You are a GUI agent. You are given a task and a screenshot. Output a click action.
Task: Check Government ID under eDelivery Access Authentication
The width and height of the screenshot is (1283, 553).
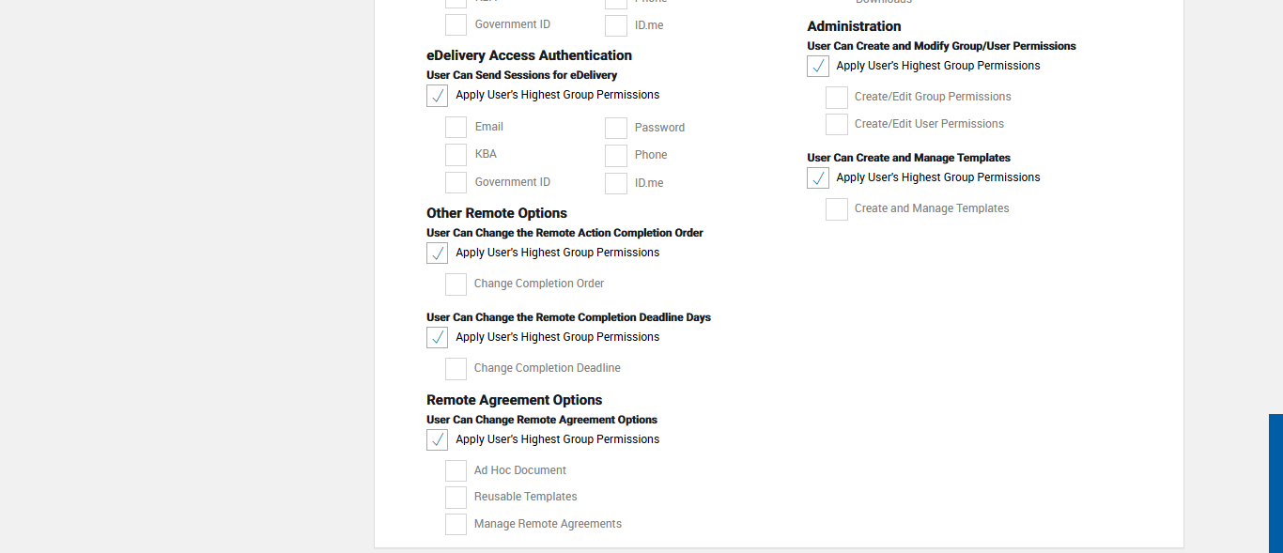coord(456,182)
